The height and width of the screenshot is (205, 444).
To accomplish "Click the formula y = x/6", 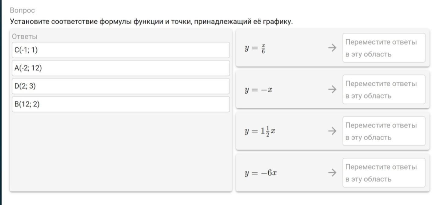I will point(255,48).
